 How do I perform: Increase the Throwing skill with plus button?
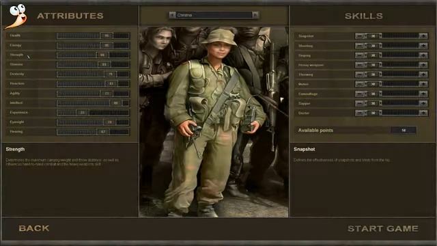click(423, 74)
